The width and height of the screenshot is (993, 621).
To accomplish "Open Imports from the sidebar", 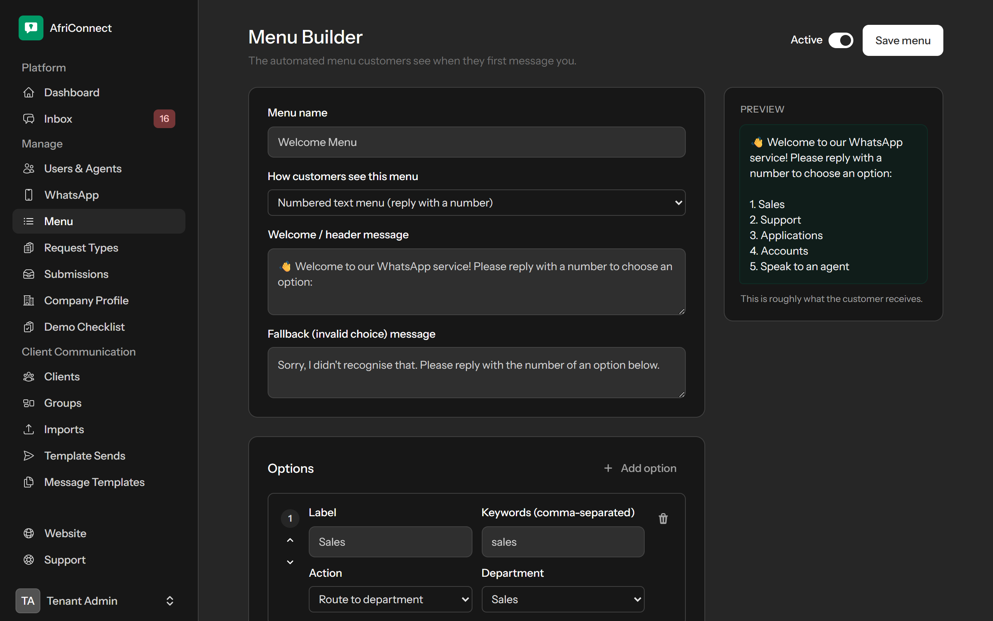I will pyautogui.click(x=99, y=429).
